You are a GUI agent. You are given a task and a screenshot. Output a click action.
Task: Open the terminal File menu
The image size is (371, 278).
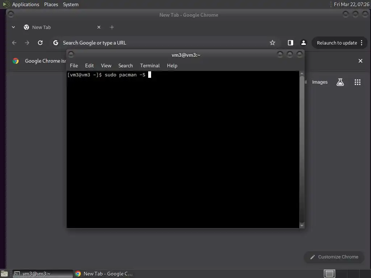74,66
